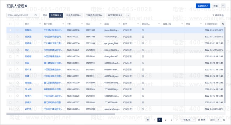The image size is (231, 125).
Task: Go to next page arrow
Action: coord(177,120)
